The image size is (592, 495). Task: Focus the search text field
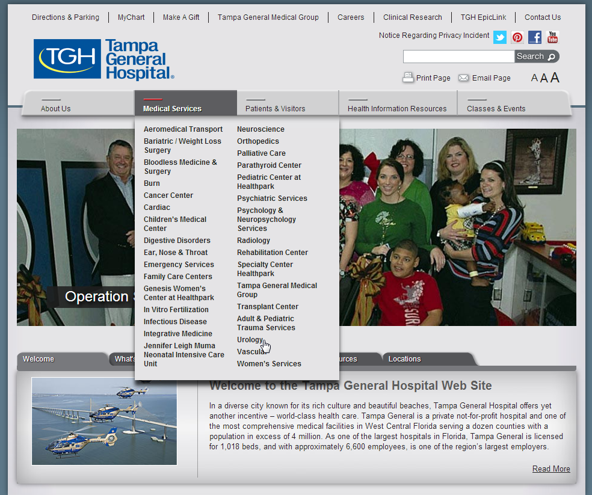click(x=458, y=57)
